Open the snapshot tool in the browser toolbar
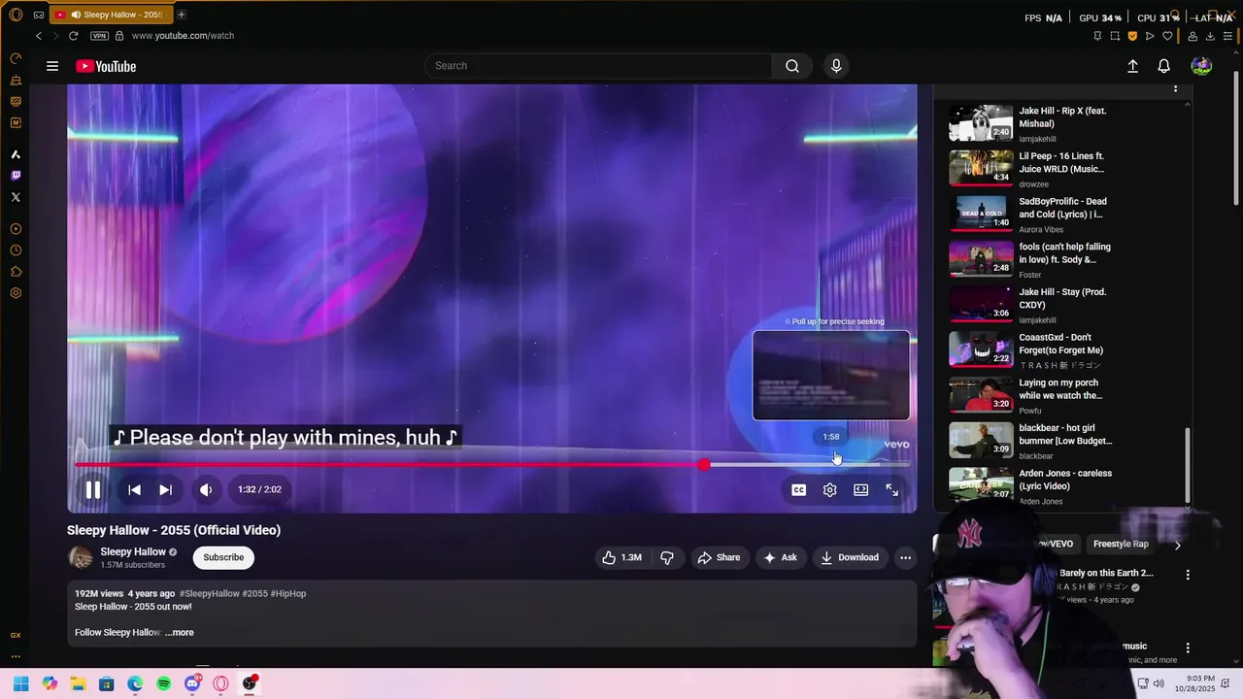Image resolution: width=1243 pixels, height=699 pixels. click(x=1115, y=36)
